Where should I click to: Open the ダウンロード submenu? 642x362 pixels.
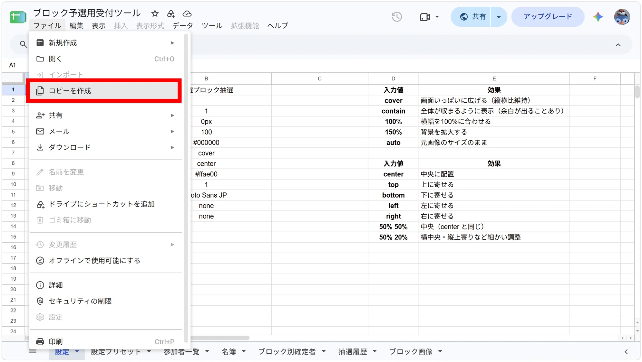tap(106, 147)
